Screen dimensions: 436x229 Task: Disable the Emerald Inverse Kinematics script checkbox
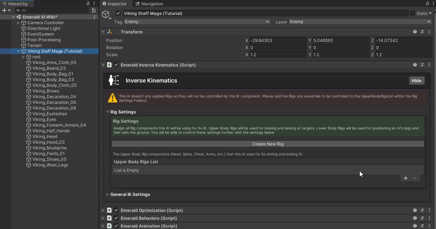(x=116, y=65)
